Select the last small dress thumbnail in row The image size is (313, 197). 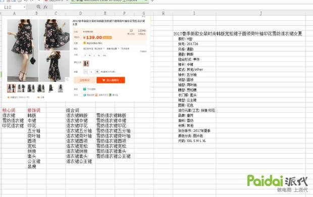(x=61, y=88)
